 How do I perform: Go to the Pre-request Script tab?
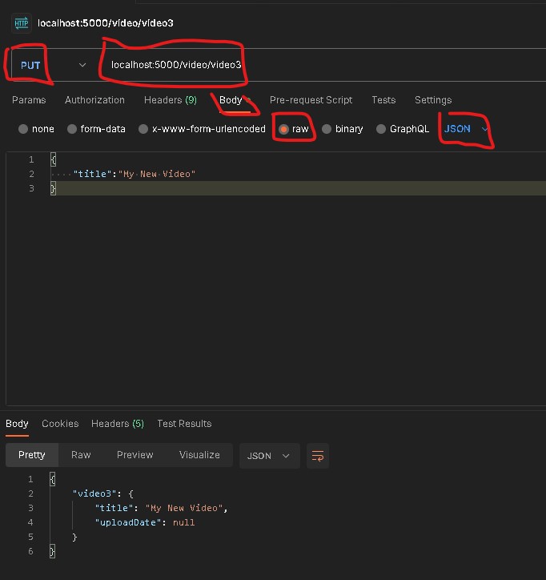(x=311, y=100)
